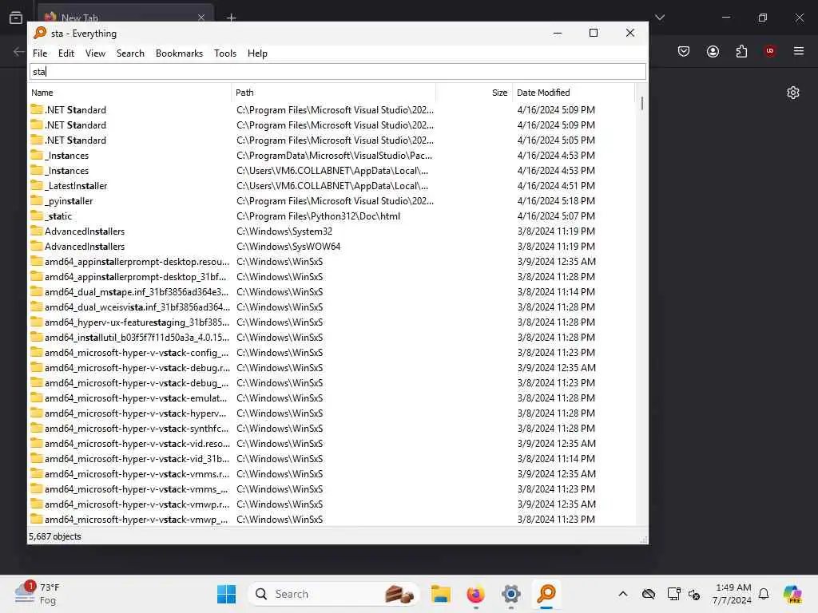Select 'amd64_microsoft-hyper-v-vstack-synthfc...' row
The width and height of the screenshot is (818, 613).
point(332,428)
